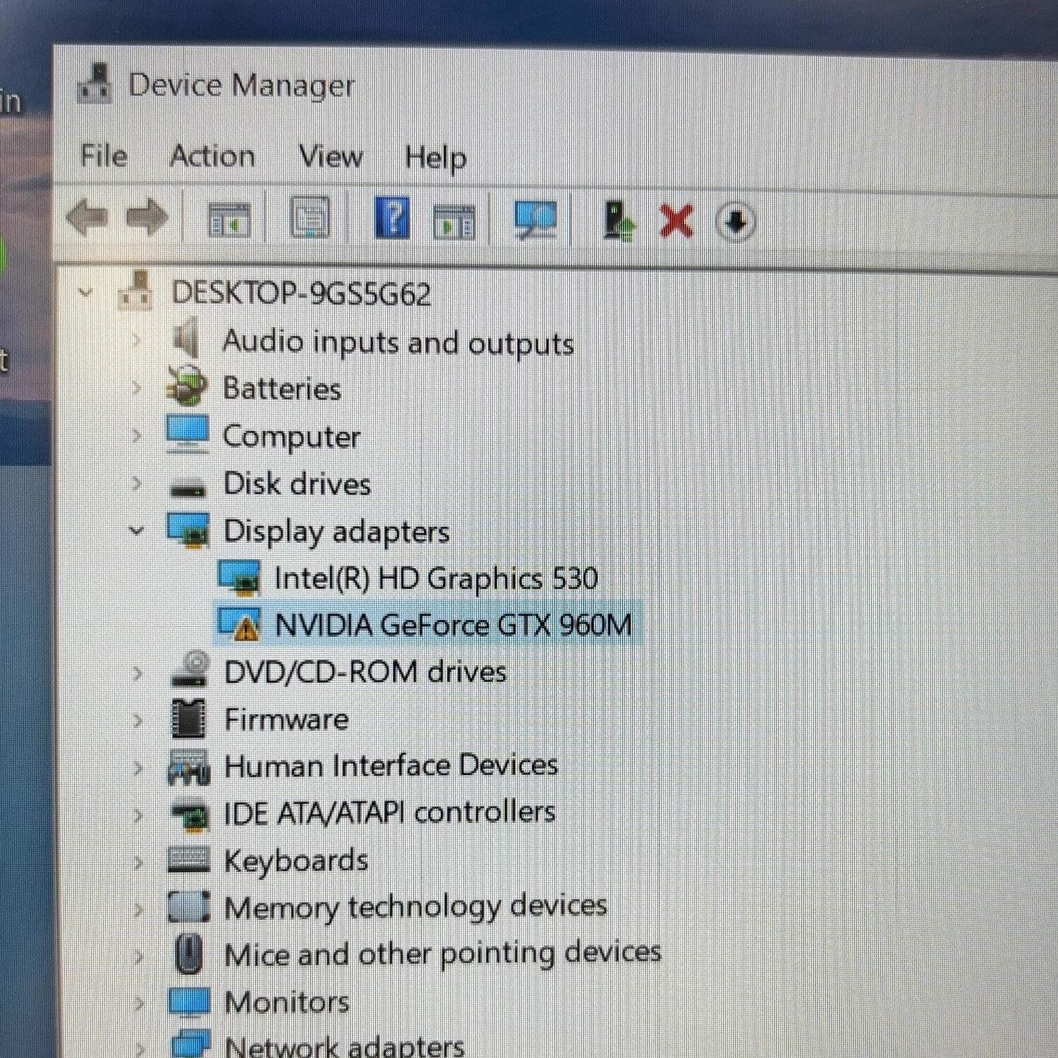The height and width of the screenshot is (1058, 1058).
Task: Click the Audio inputs and outputs speaker icon
Action: 187,339
